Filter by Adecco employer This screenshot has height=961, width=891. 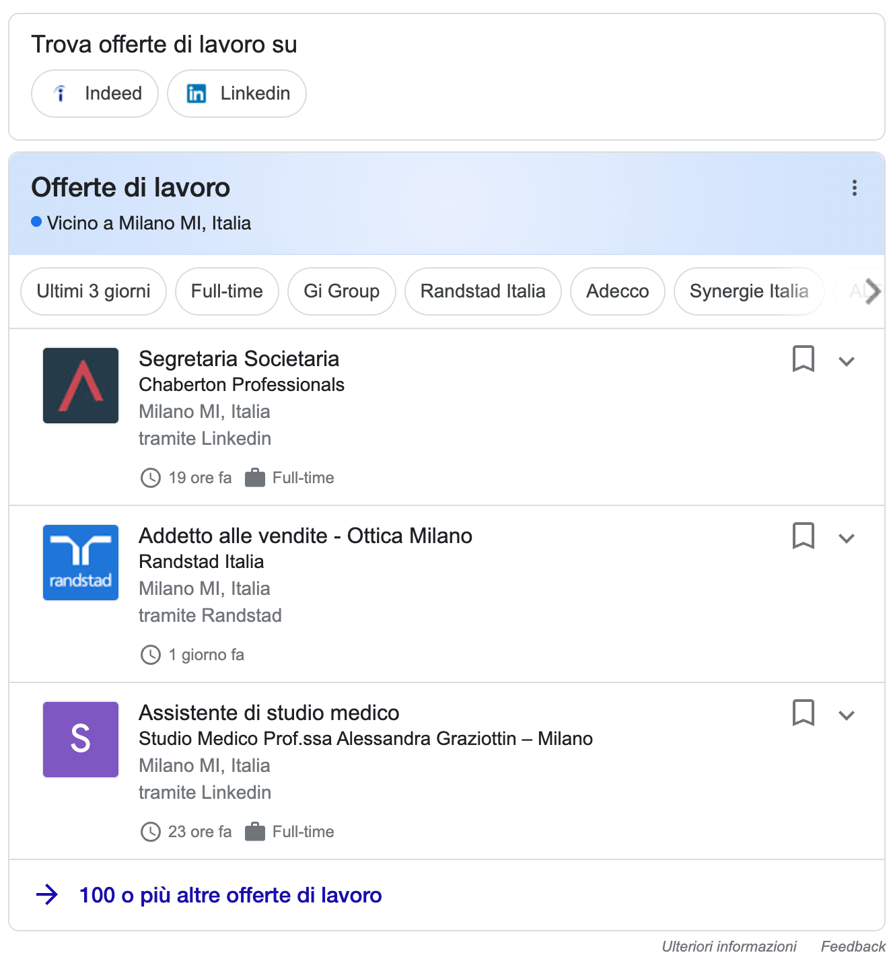[618, 291]
